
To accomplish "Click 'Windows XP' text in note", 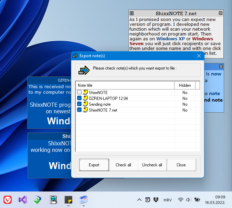I will pos(171,39).
